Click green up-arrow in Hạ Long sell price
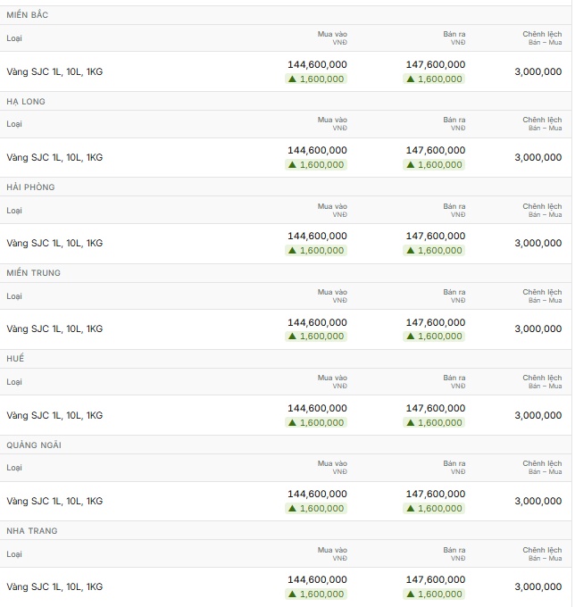The height and width of the screenshot is (607, 575). (x=411, y=165)
